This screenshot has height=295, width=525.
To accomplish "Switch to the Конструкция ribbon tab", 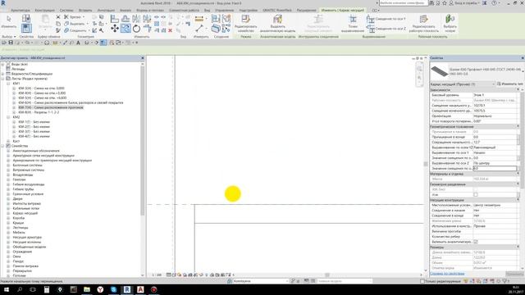I will 44,11.
